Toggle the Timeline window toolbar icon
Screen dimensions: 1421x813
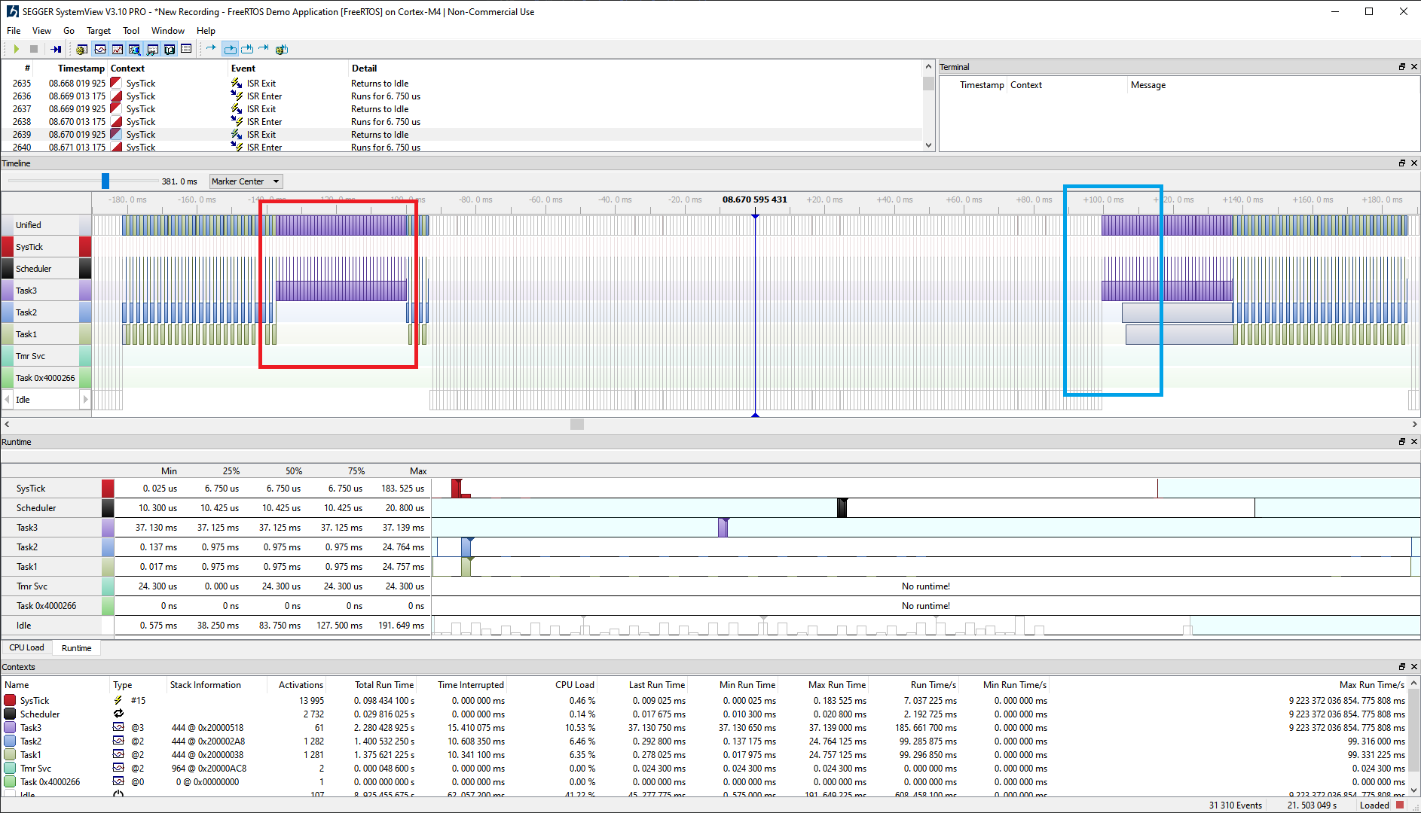[x=100, y=49]
